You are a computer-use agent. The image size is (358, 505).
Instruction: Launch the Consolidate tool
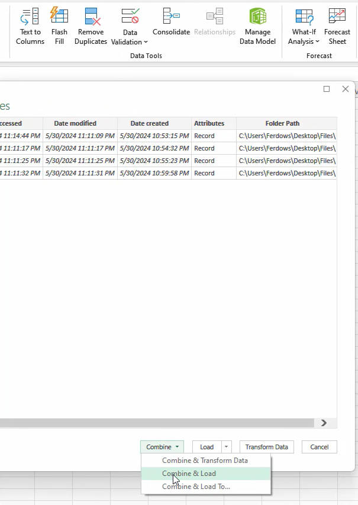(x=171, y=23)
